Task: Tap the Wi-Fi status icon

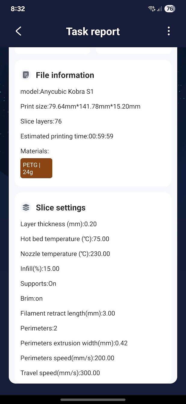Action: (152, 9)
